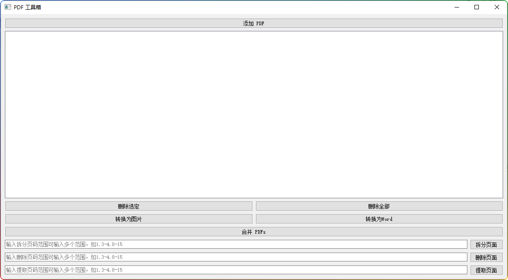Choose 转换为图片 to convert to images

pyautogui.click(x=128, y=219)
